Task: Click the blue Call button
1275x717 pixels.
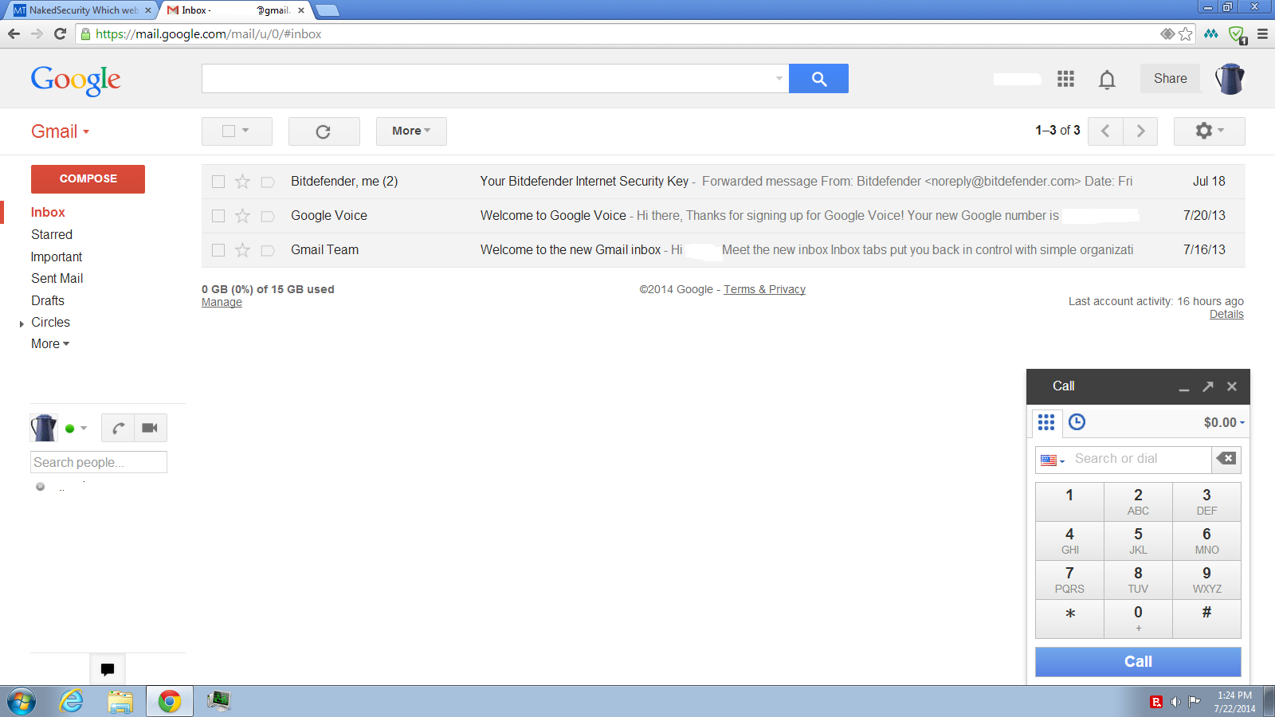Action: (x=1138, y=662)
